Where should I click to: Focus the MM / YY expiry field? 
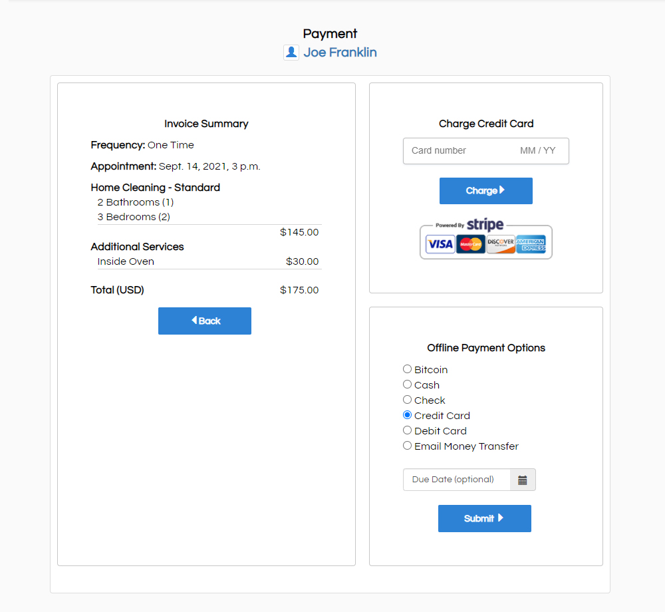537,151
